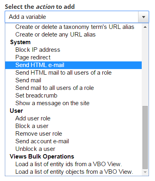Click the list scrollbar up arrow

145,27
